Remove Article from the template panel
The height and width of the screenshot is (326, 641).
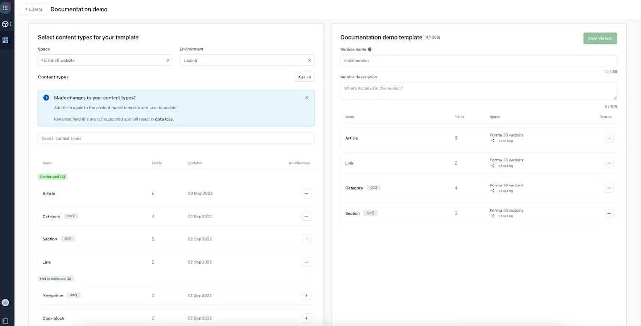pos(609,138)
